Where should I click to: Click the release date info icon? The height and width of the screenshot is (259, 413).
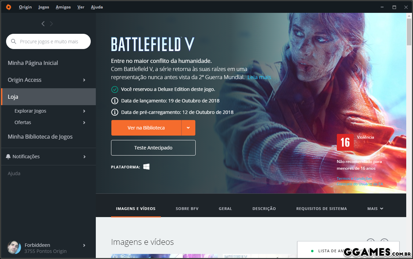pyautogui.click(x=115, y=101)
